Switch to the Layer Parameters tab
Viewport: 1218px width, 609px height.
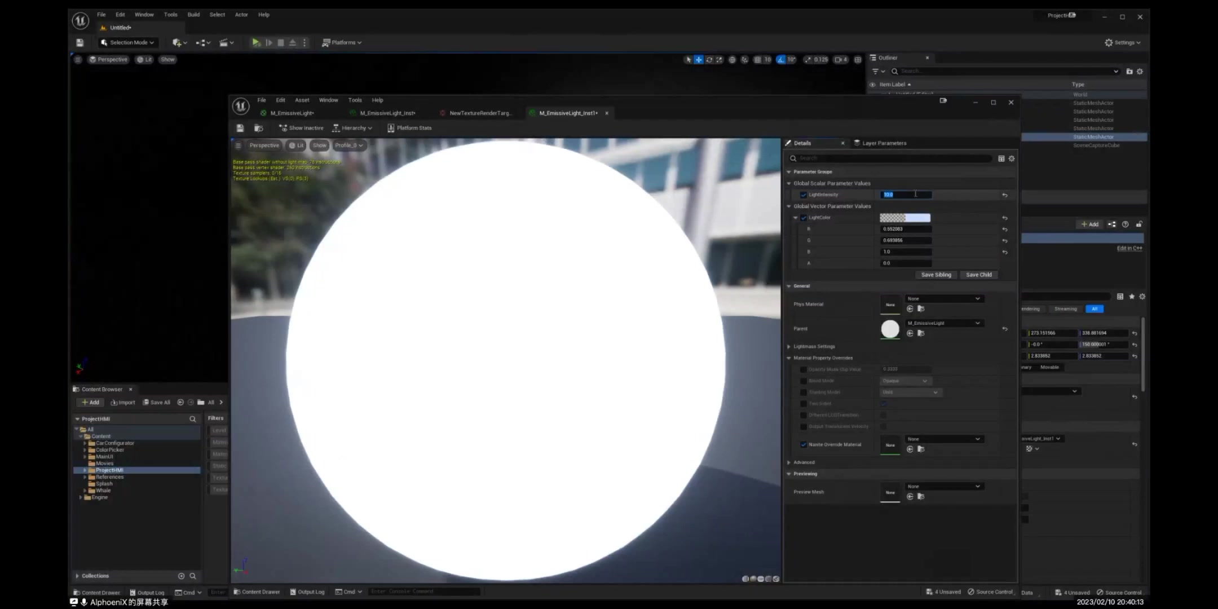(x=880, y=143)
